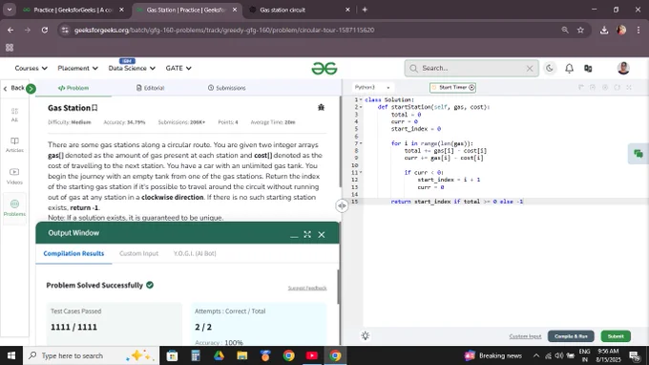
Task: Click the Suggest Feedback link
Action: point(307,288)
